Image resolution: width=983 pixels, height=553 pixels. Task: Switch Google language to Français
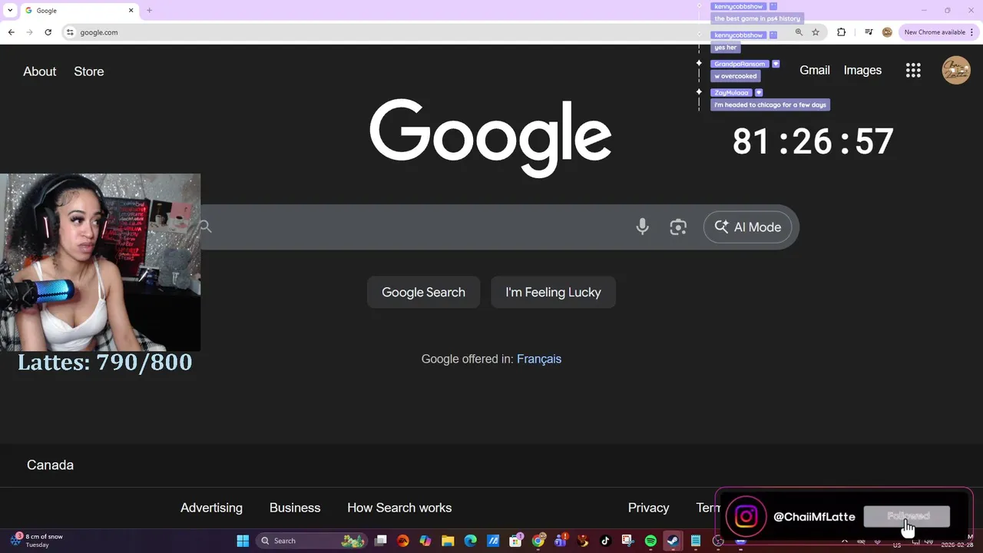tap(539, 359)
